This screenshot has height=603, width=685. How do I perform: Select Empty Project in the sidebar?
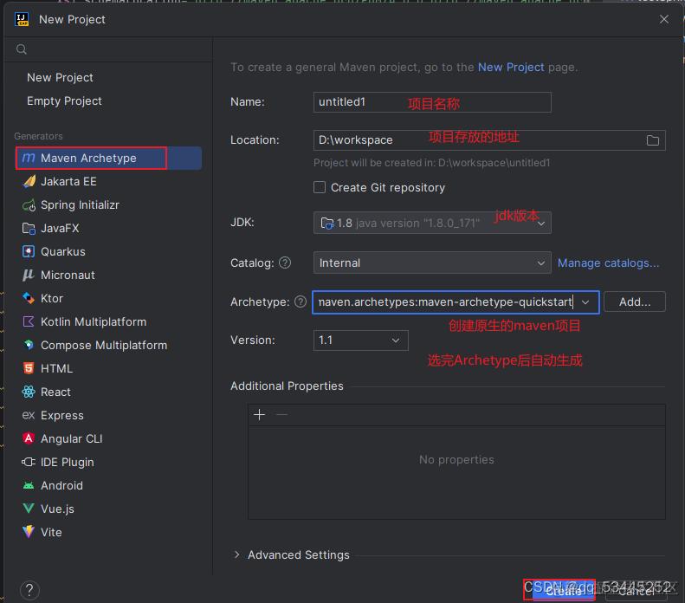64,101
